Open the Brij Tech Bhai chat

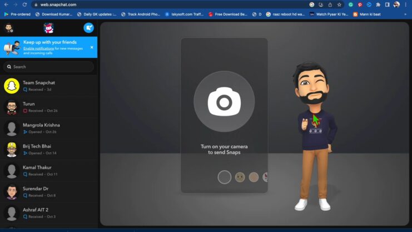(48, 150)
